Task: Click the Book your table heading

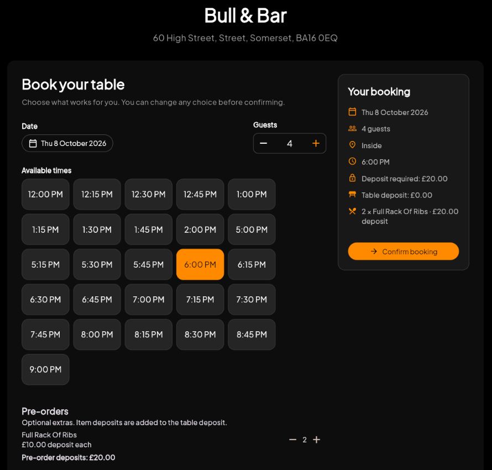Action: (73, 85)
